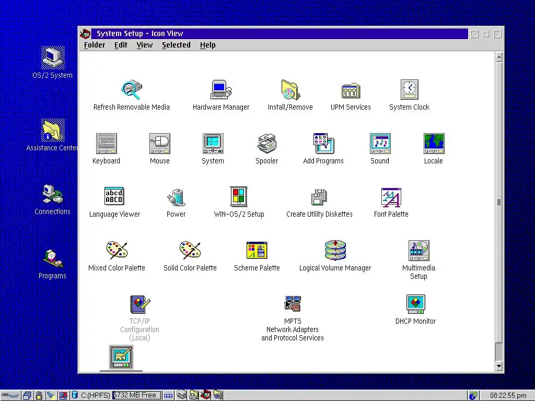The image size is (535, 401).
Task: Select the DHCP Monitor icon
Action: 415,304
